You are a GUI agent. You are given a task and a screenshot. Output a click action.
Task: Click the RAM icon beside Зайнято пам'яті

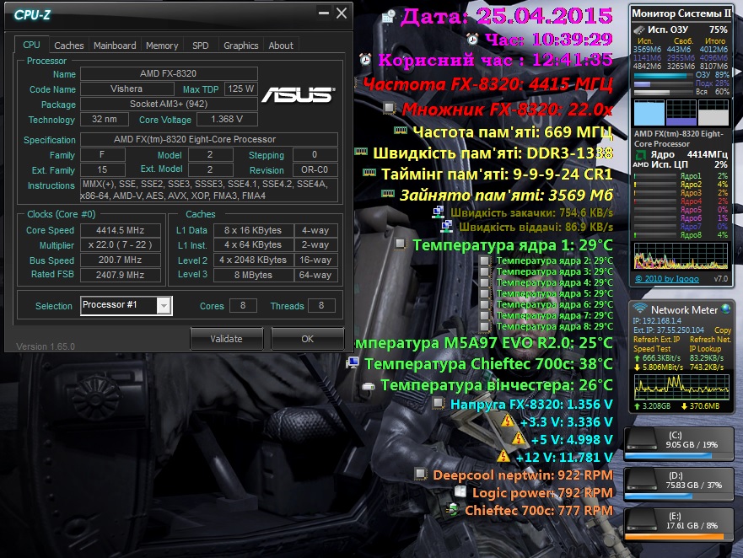388,193
